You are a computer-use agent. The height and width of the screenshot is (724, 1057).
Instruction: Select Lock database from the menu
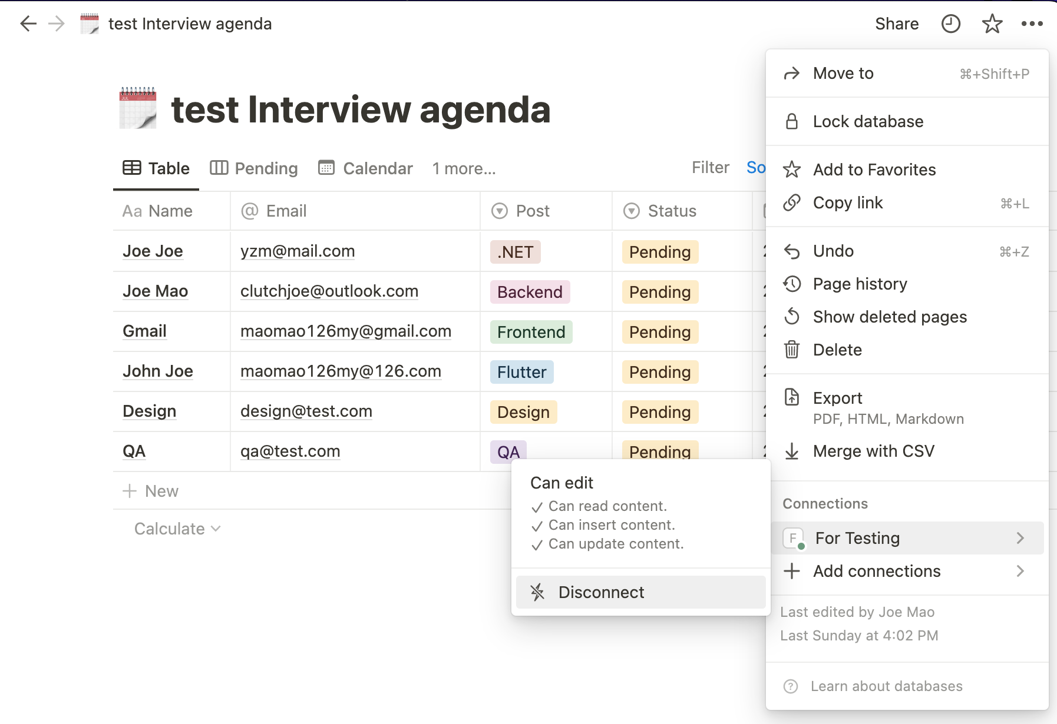tap(868, 121)
